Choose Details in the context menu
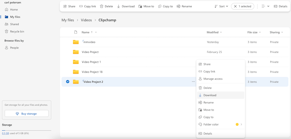The image size is (291, 139). (x=220, y=134)
